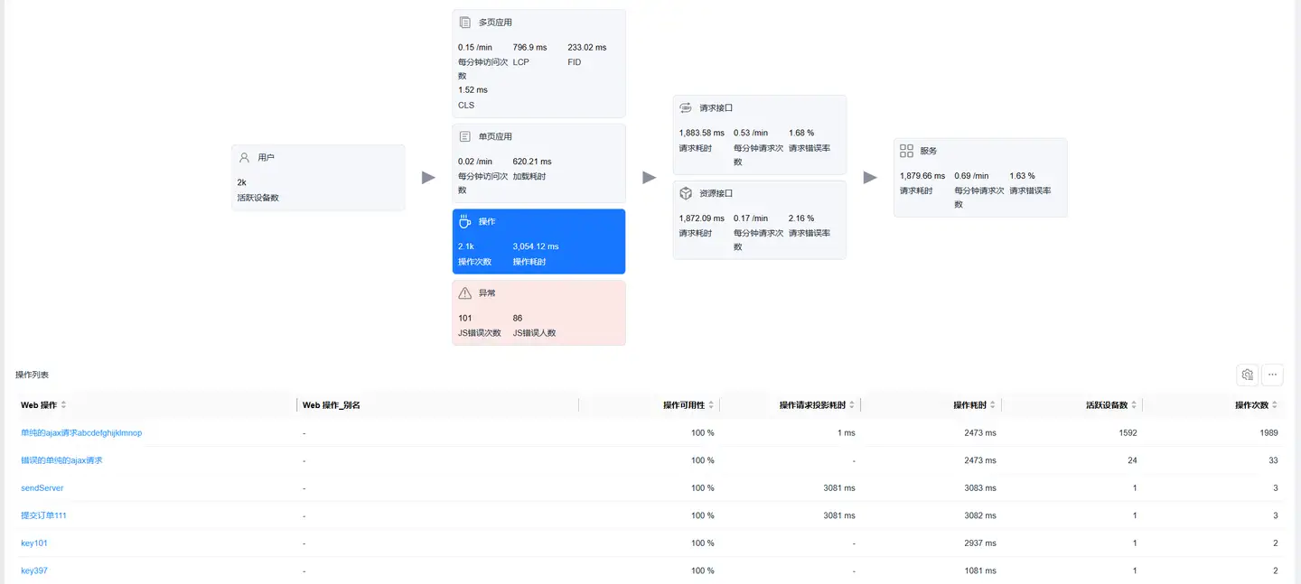Image resolution: width=1301 pixels, height=584 pixels.
Task: Open the sendServer operation link
Action: (42, 488)
